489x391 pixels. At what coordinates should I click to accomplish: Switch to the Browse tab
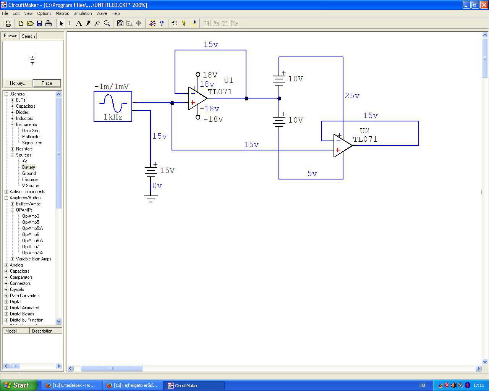click(x=11, y=36)
